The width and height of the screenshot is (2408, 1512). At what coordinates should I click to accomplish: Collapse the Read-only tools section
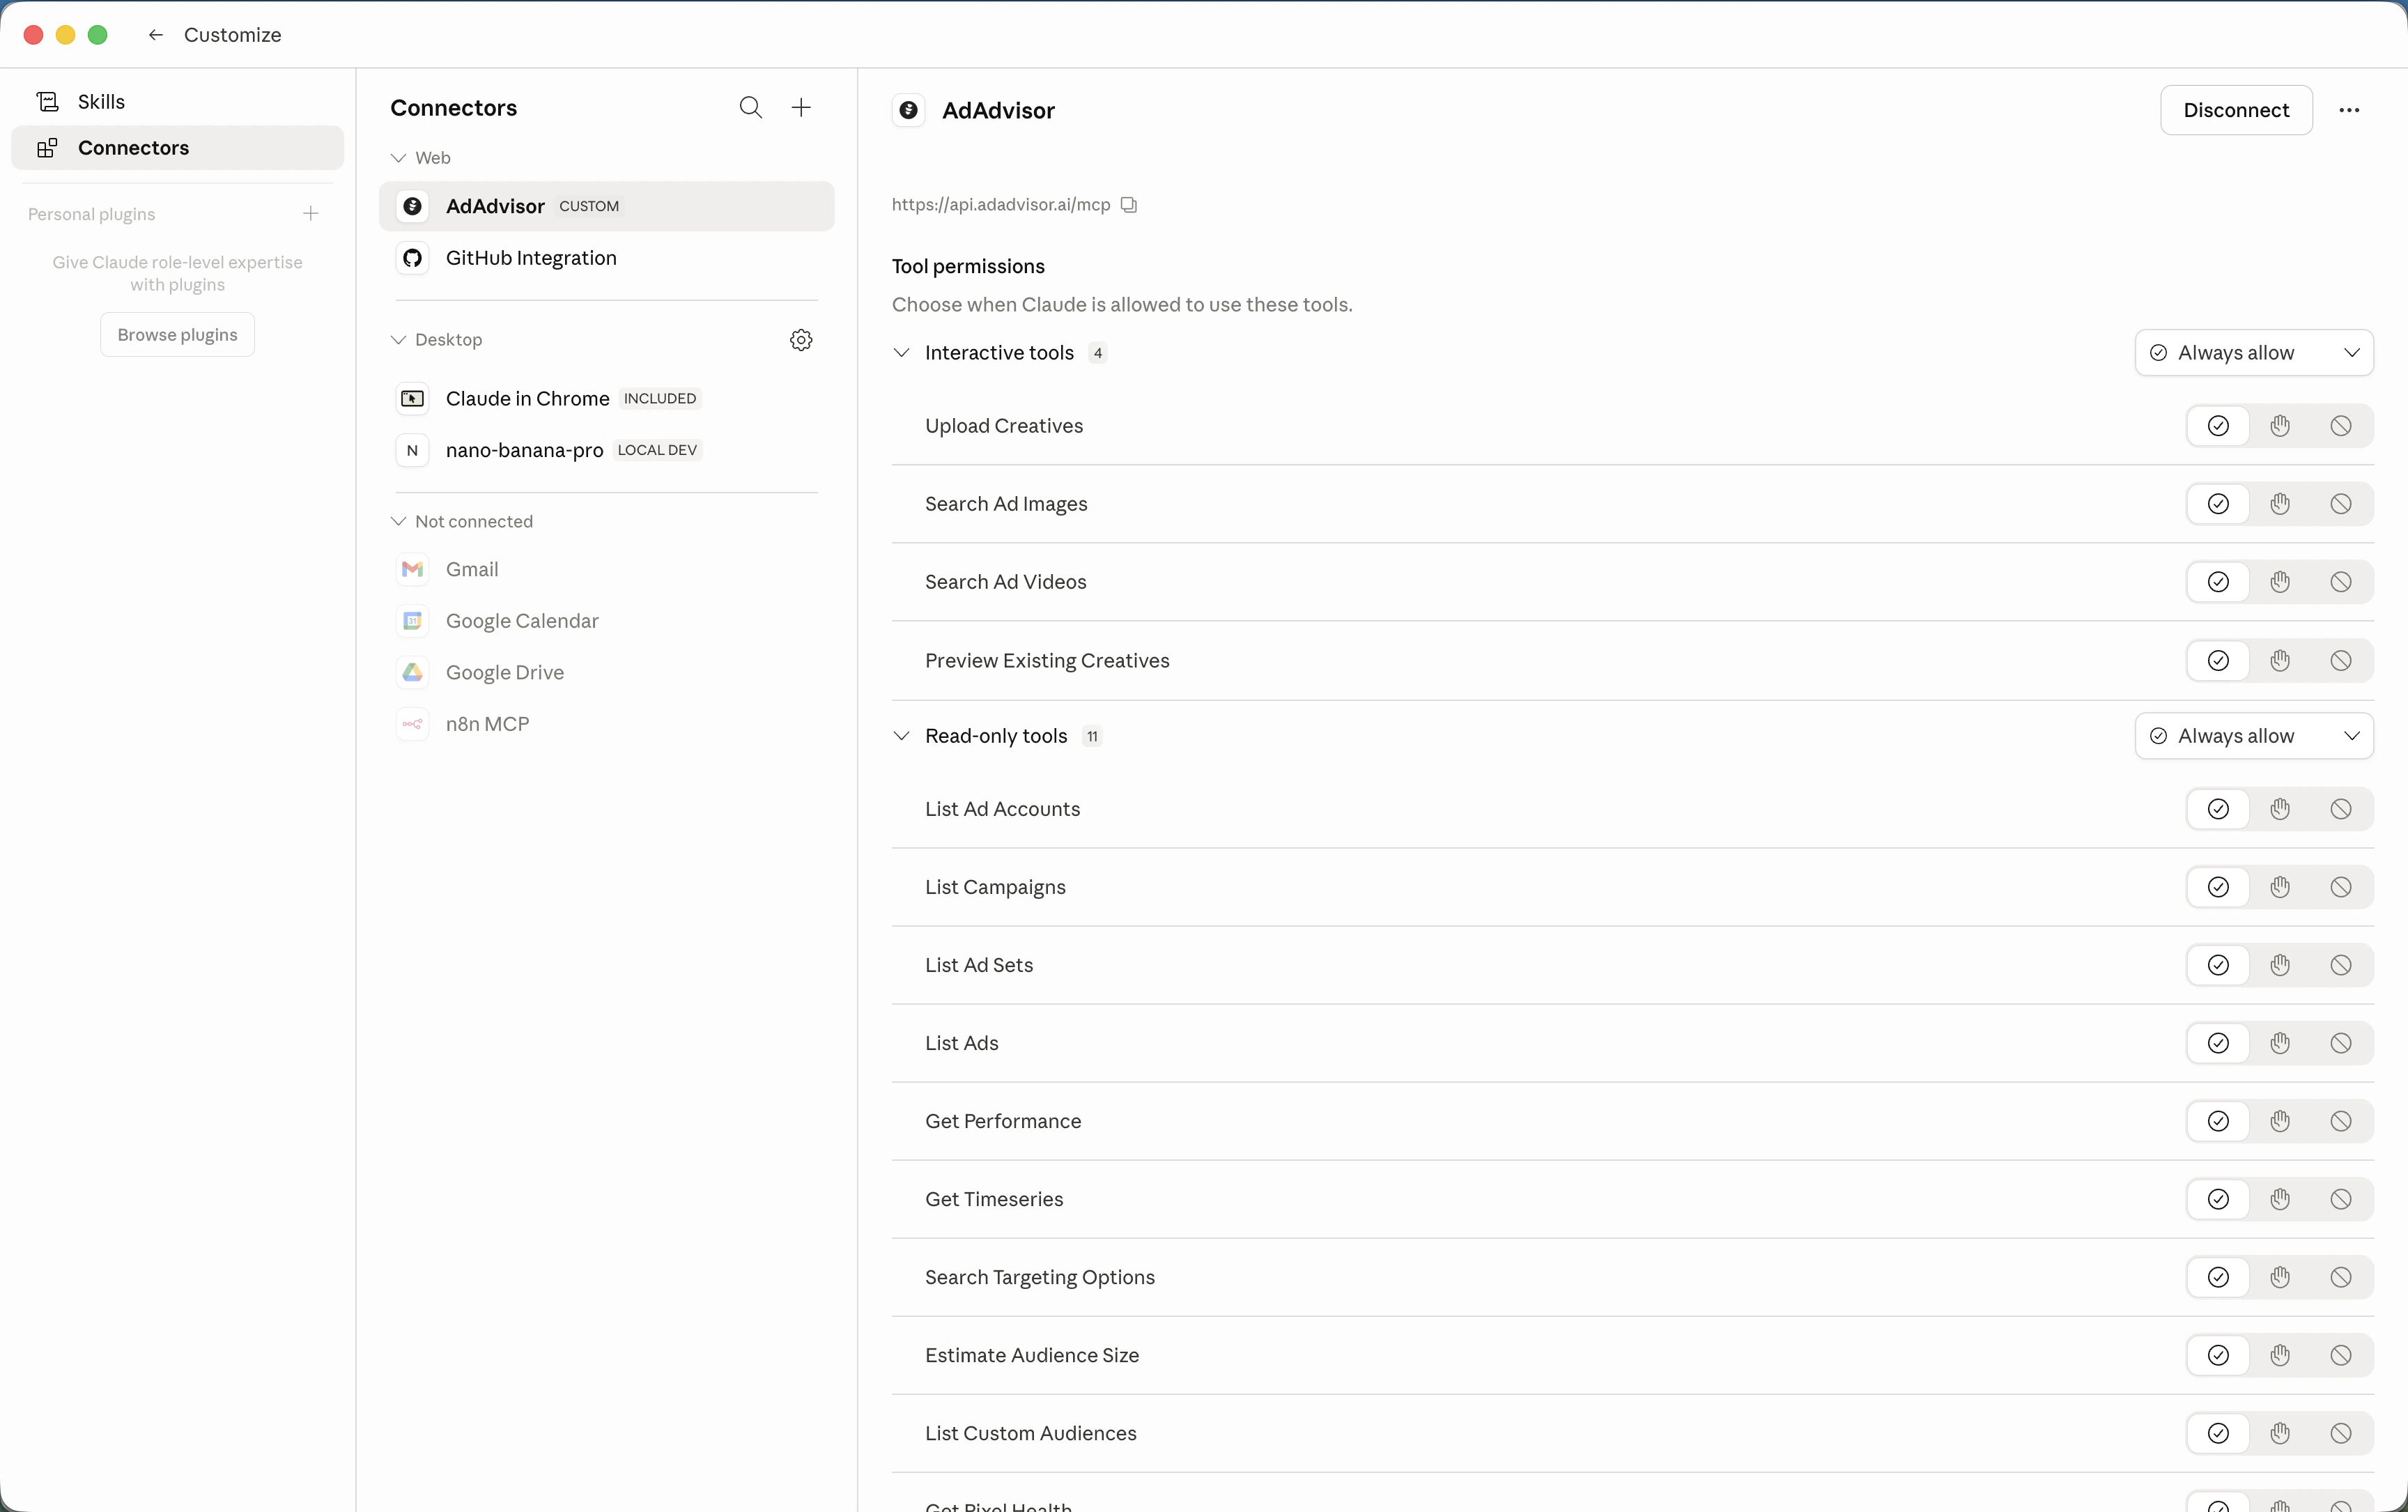902,736
